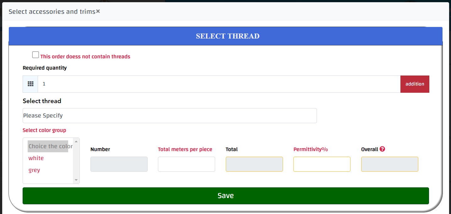The width and height of the screenshot is (451, 214).
Task: Click the Number field
Action: [x=119, y=164]
